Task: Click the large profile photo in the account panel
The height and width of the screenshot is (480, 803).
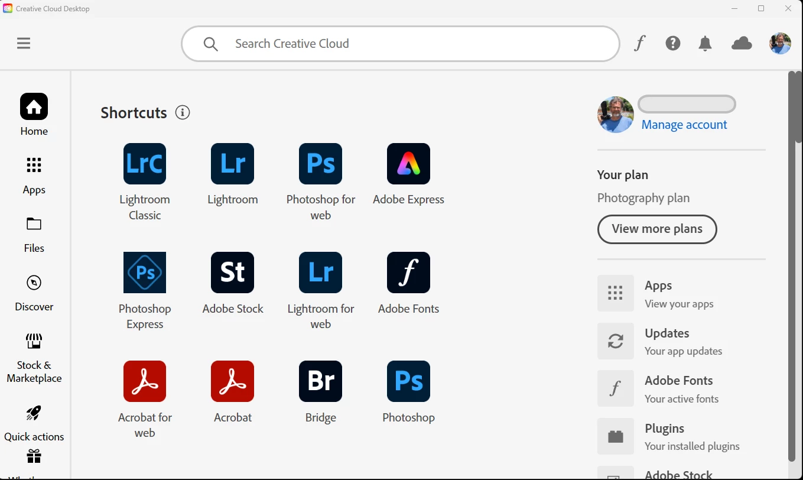Action: 616,115
